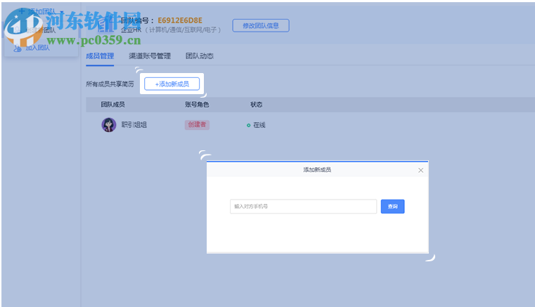Viewport: 535px width, 307px height.
Task: Click the 账号角色 column header
Action: (x=197, y=105)
